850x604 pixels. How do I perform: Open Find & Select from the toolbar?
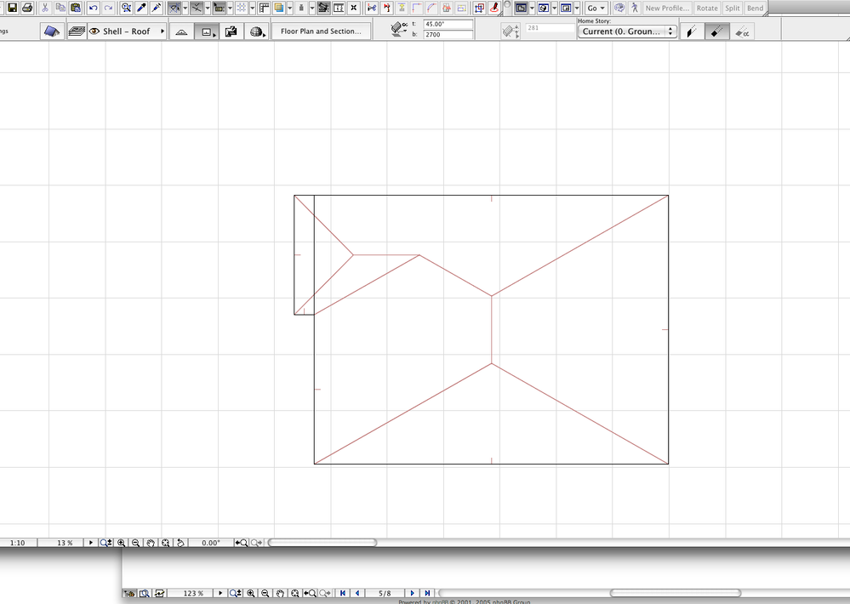pyautogui.click(x=126, y=8)
